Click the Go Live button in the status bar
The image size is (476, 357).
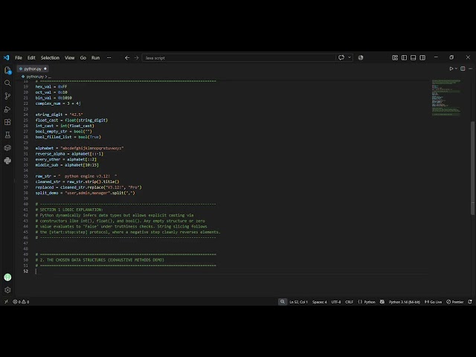pos(433,302)
